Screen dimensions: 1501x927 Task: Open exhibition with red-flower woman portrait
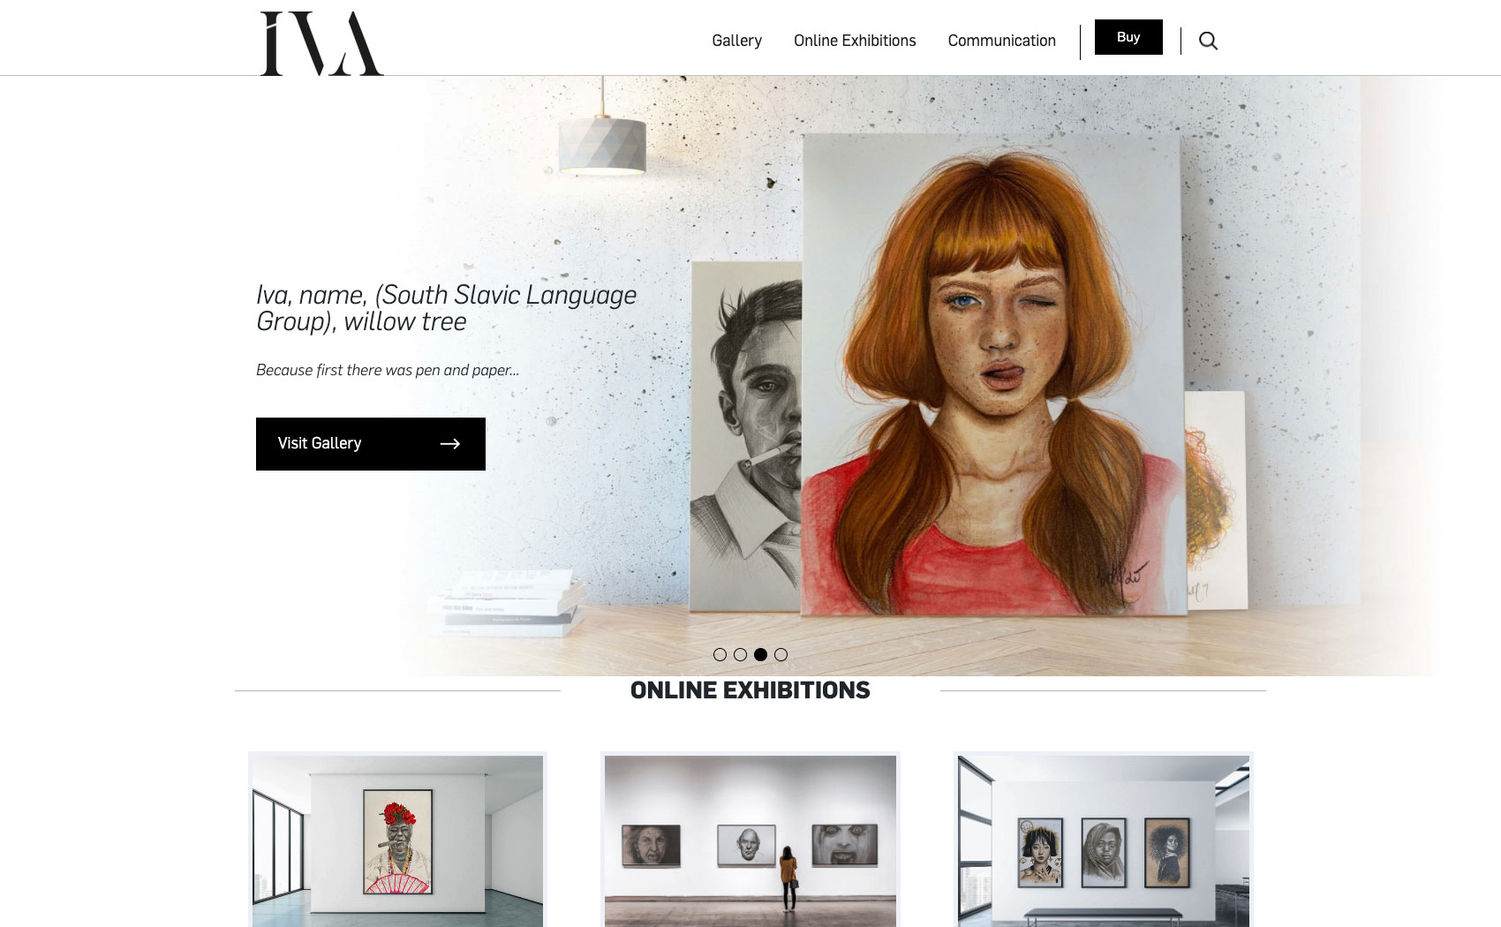397,840
